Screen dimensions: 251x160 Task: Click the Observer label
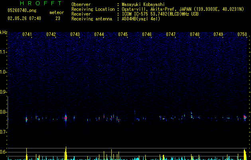[x=81, y=4]
